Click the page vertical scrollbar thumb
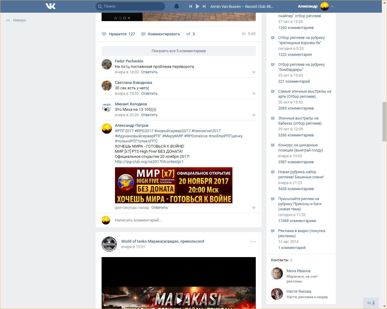Screen dimensions: 387x309 pyautogui.click(x=384, y=122)
